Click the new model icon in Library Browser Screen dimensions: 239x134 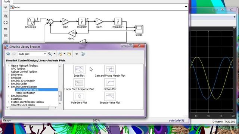pos(60,54)
